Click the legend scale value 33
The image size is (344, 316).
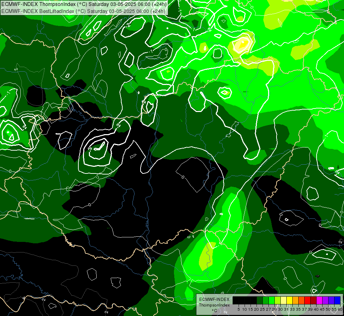(292, 309)
